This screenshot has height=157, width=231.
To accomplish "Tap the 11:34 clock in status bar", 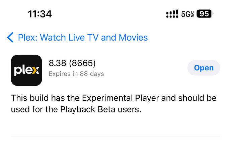I will pyautogui.click(x=40, y=14).
